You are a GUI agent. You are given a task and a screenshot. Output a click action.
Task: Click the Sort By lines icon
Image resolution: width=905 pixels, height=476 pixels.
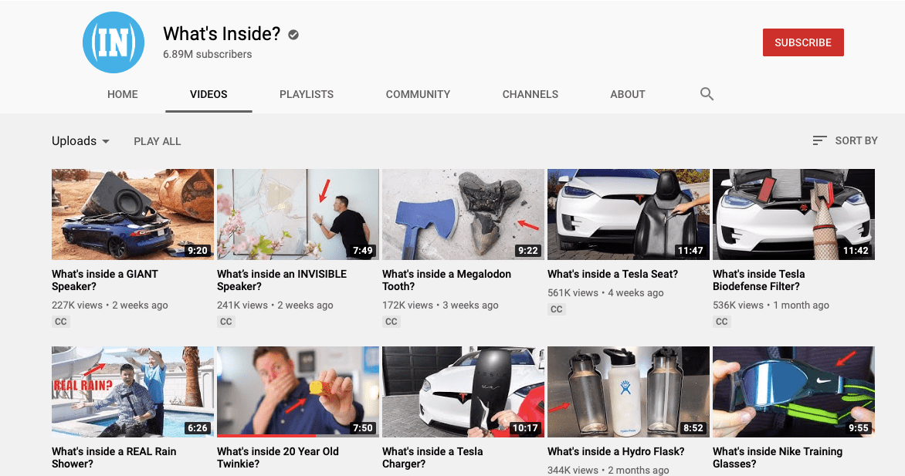coord(819,140)
